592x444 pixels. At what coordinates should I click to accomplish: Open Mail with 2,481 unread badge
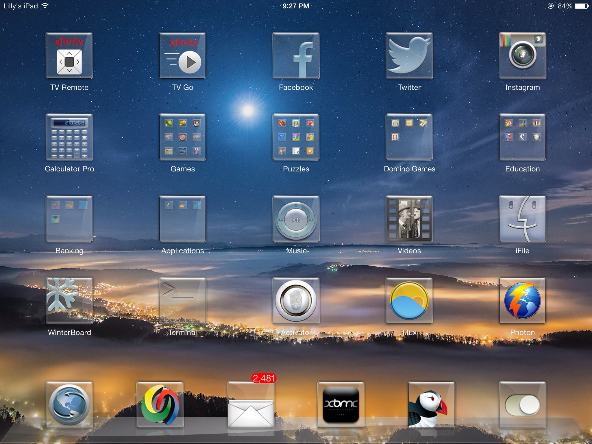pyautogui.click(x=251, y=405)
